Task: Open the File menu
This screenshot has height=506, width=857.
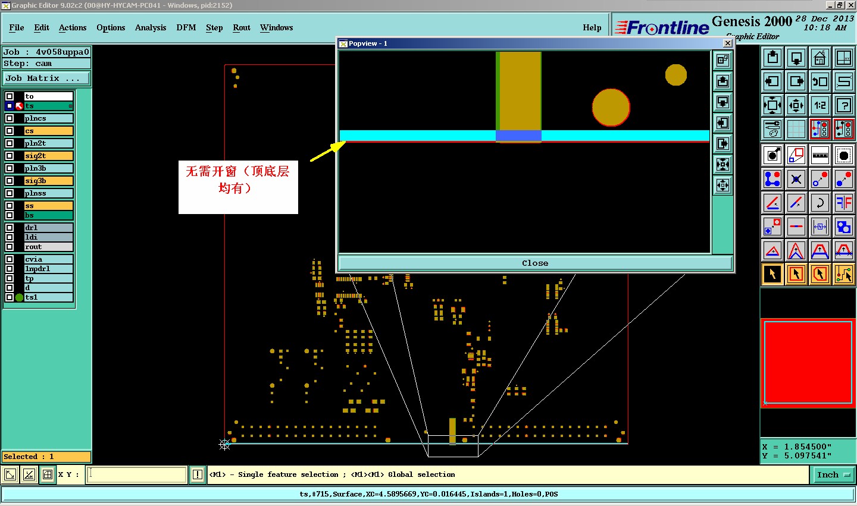Action: 17,27
